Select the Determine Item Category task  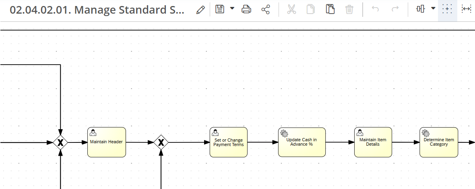click(438, 142)
